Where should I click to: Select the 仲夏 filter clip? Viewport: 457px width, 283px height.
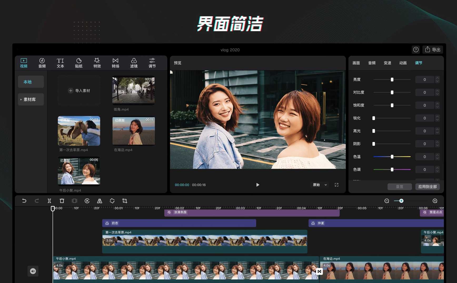coord(376,223)
